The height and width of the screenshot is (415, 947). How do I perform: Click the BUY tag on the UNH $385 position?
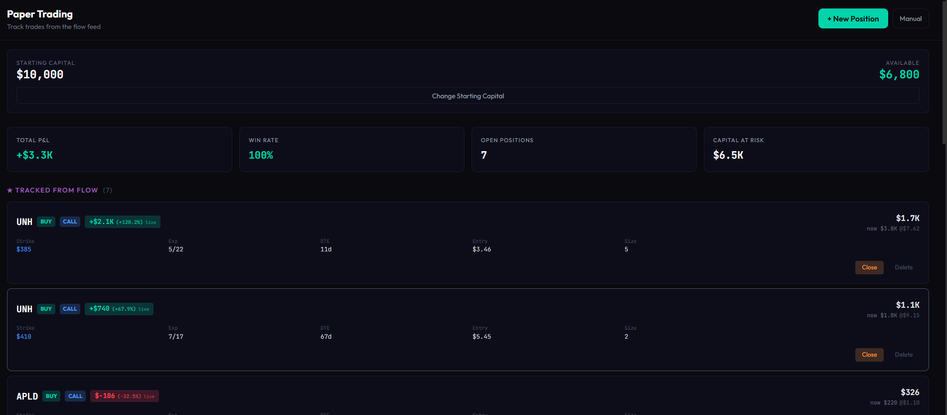46,221
